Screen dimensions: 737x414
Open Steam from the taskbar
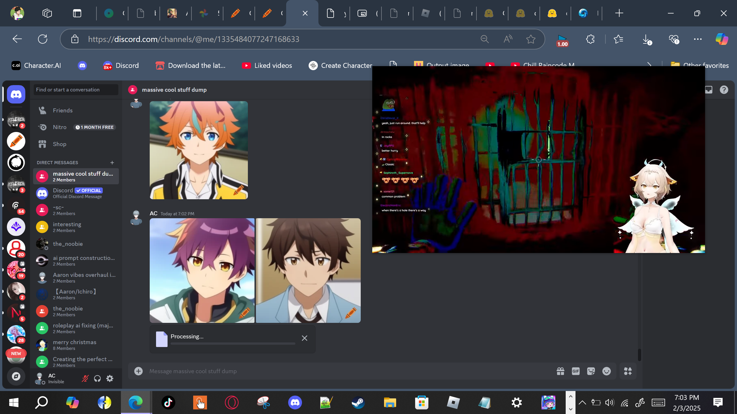[358, 402]
